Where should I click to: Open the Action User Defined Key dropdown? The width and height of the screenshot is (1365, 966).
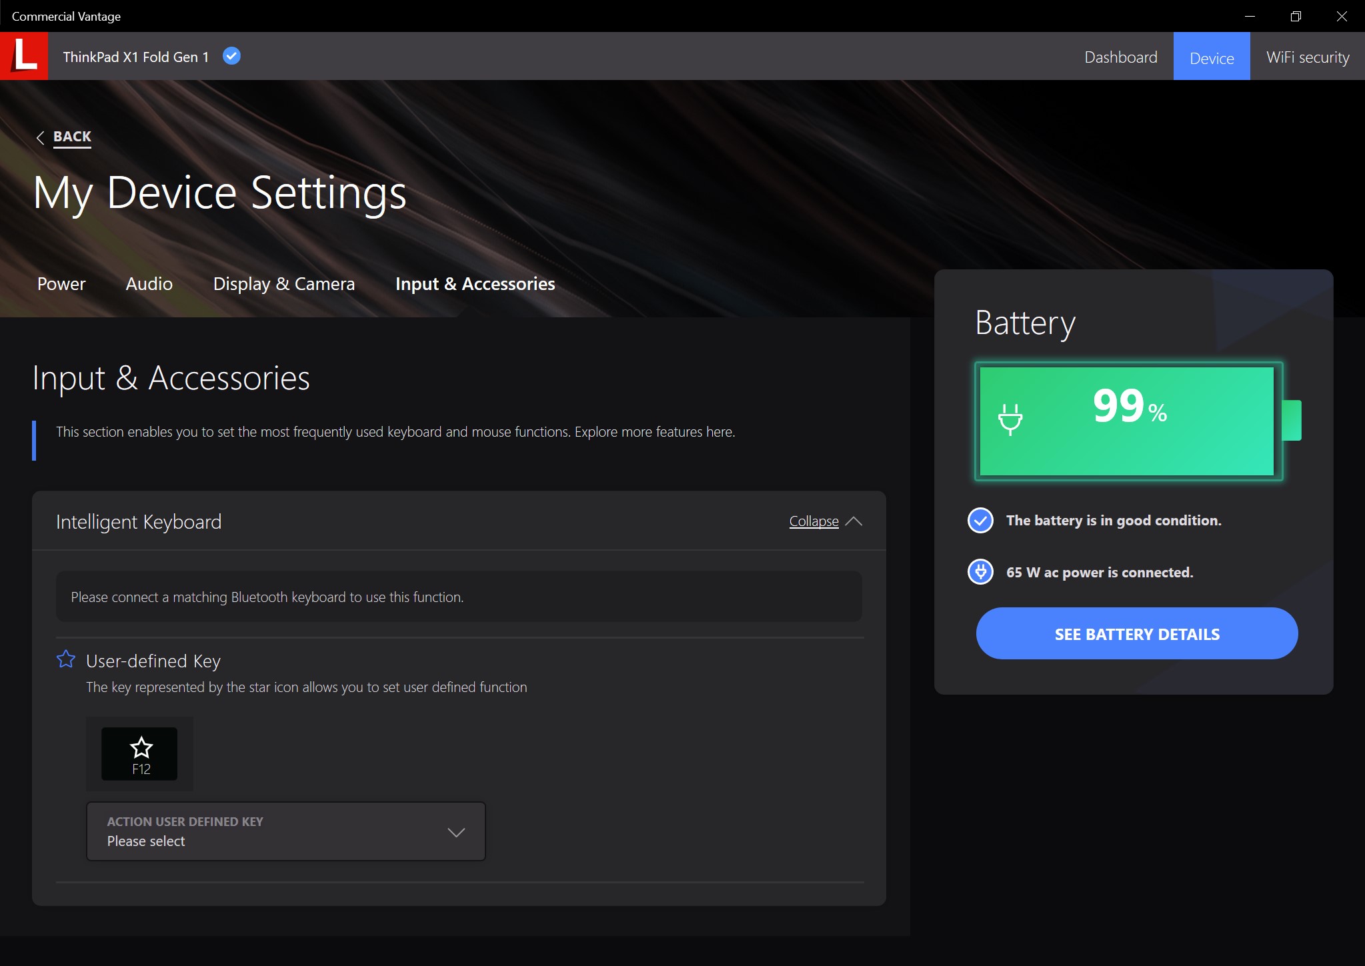(x=285, y=831)
